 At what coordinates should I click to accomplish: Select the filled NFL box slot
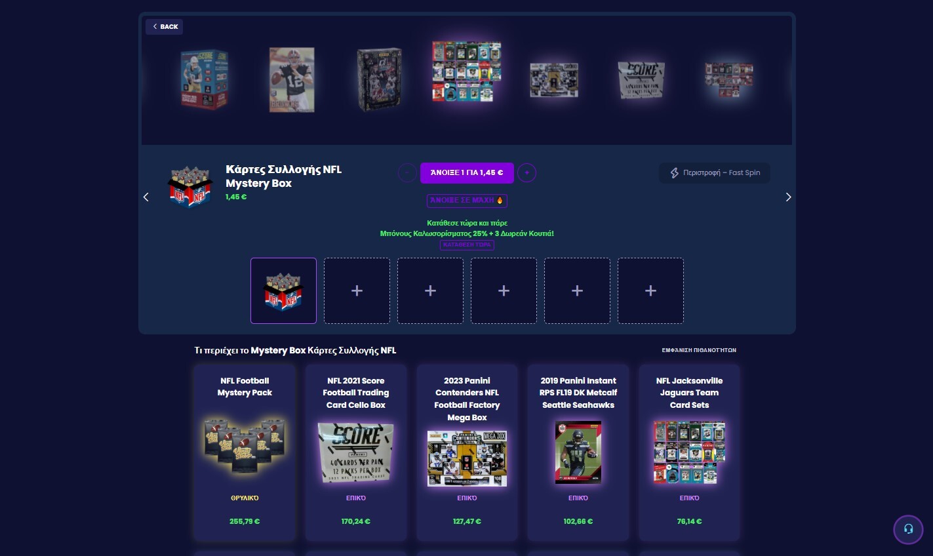pos(283,290)
